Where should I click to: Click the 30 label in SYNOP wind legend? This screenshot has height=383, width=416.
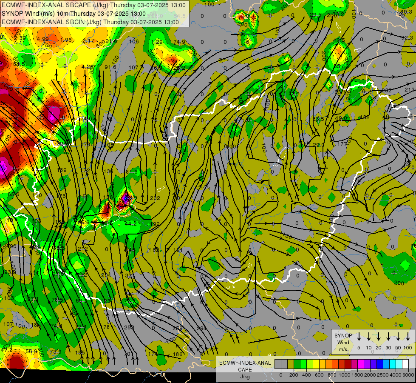pyautogui.click(x=388, y=348)
